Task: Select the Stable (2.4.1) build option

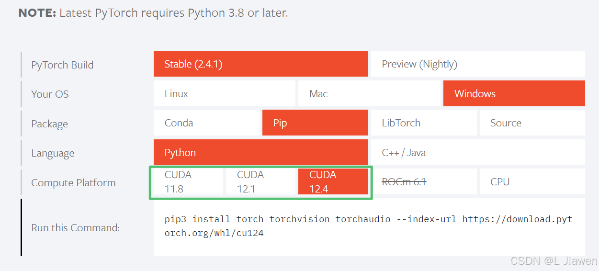Action: tap(261, 64)
